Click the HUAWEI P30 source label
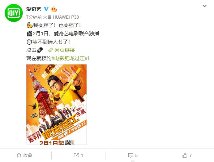 point(66,17)
